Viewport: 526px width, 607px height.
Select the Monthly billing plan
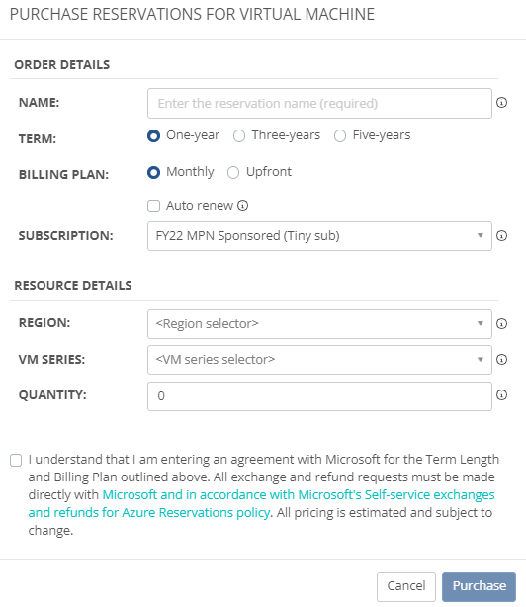click(x=153, y=172)
